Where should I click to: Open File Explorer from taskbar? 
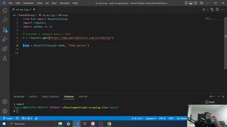[x=60, y=124]
